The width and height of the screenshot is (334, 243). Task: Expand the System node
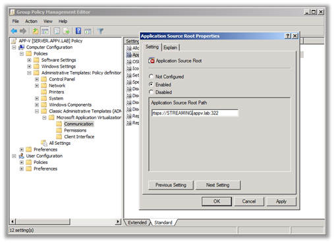click(37, 98)
